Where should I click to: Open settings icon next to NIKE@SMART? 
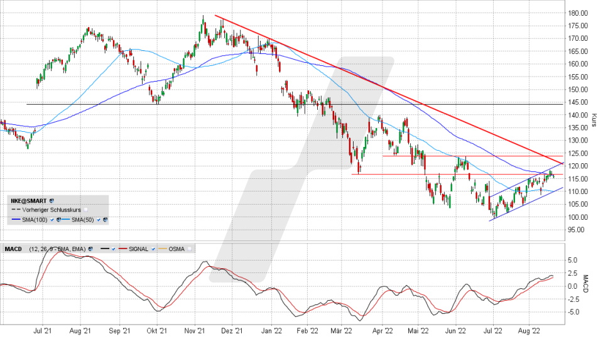coord(52,201)
